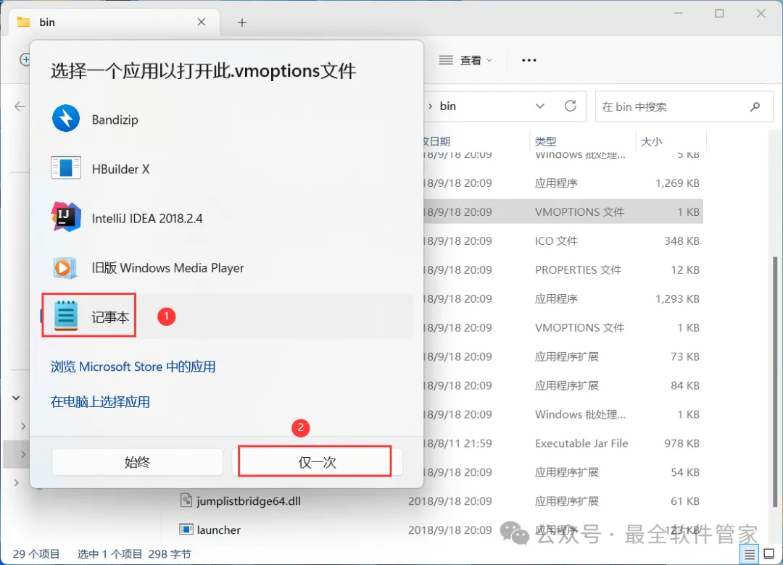
Task: Click the 始终 always button
Action: [x=137, y=462]
